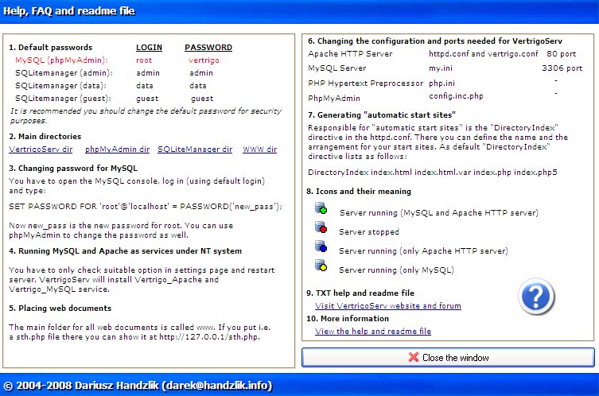Click 'Server running (only MySQL)' text
599x396 pixels.
(396, 270)
